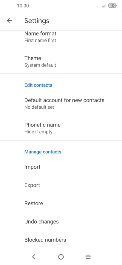Select Import under Manage contacts

pos(61,167)
